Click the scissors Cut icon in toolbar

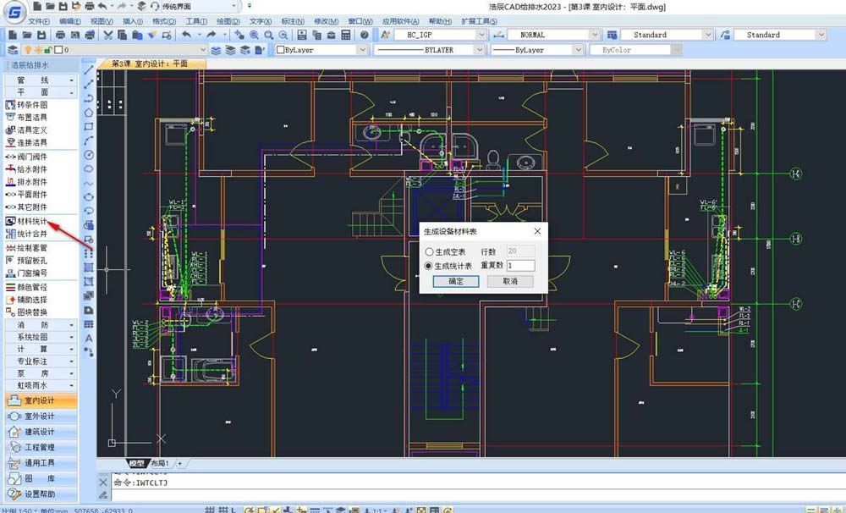tap(107, 36)
